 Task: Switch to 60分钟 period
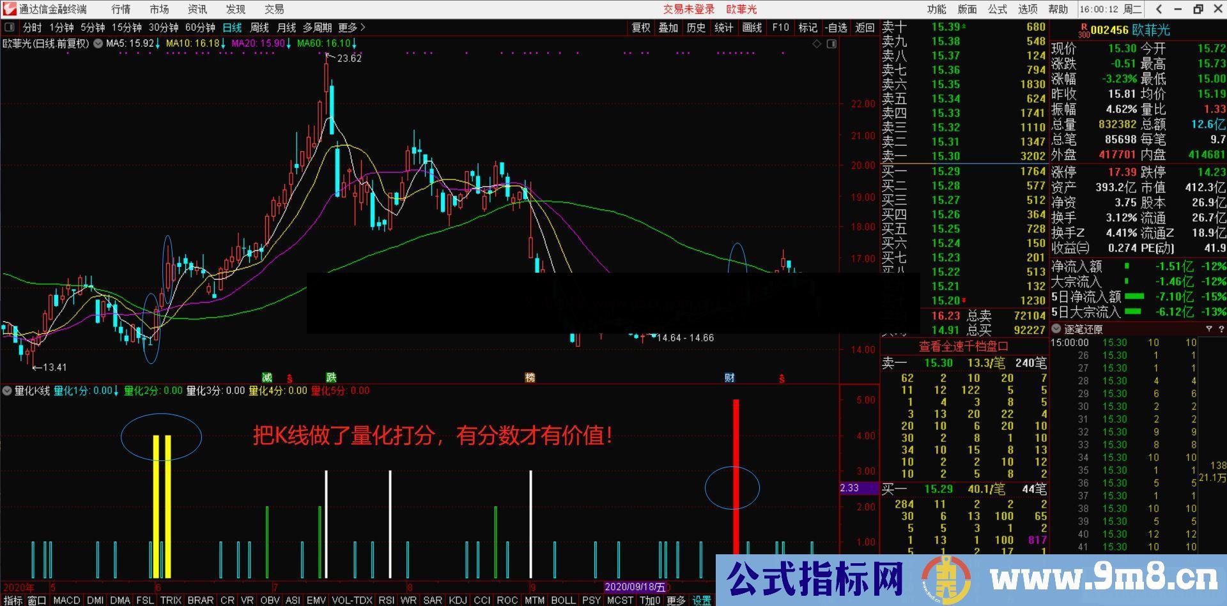200,27
